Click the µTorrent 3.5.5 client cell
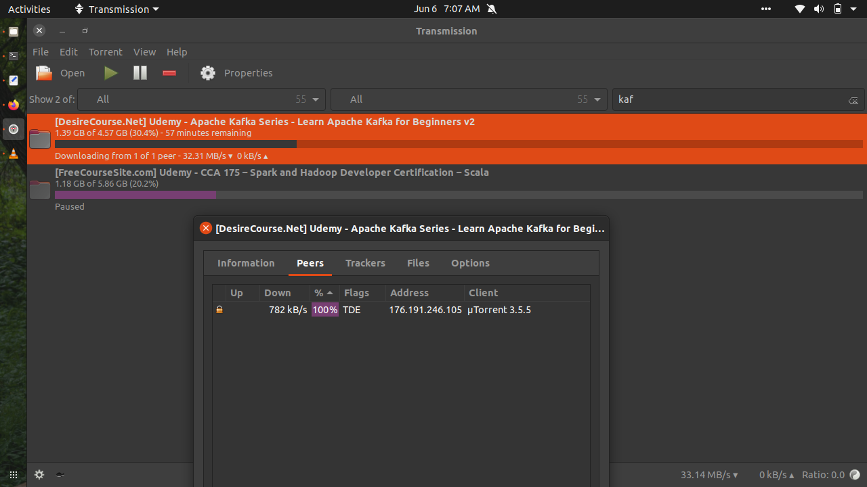 pos(499,310)
